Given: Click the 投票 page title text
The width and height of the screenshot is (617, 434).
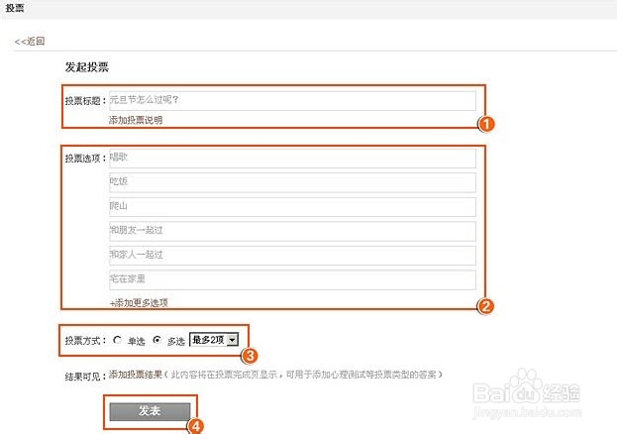Looking at the screenshot, I should point(15,8).
